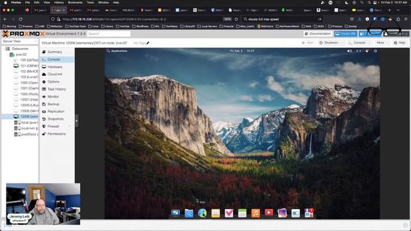This screenshot has width=411, height=231.
Task: Click the Console button in VM toolbar
Action: coord(357,43)
